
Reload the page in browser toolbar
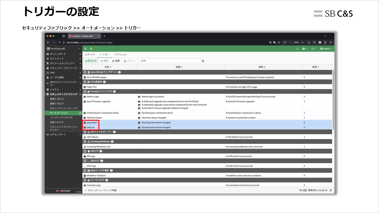point(284,42)
